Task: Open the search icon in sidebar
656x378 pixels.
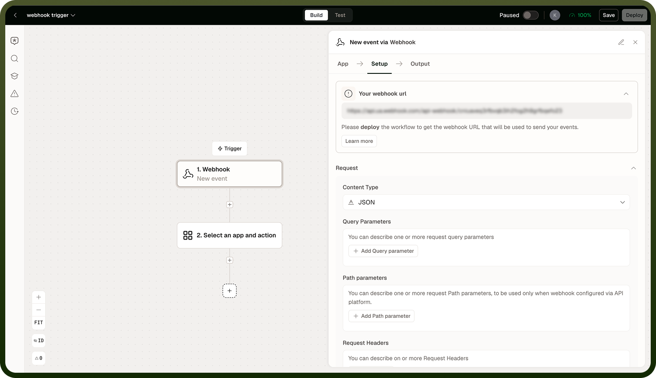Action: [x=14, y=58]
